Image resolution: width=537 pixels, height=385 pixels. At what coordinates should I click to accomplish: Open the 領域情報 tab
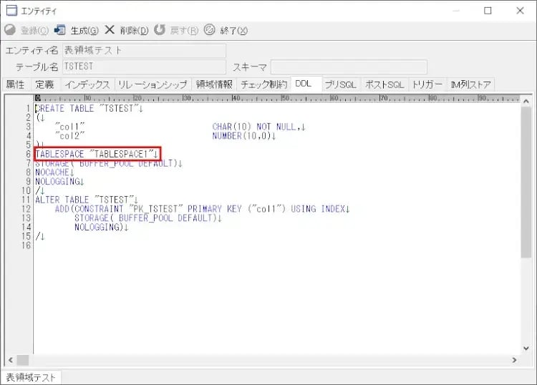(x=214, y=84)
